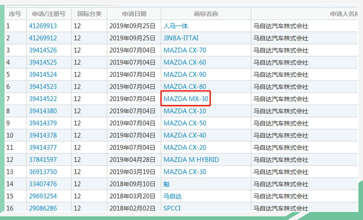Open registration number 39414522 link
The image size is (363, 220).
point(43,99)
